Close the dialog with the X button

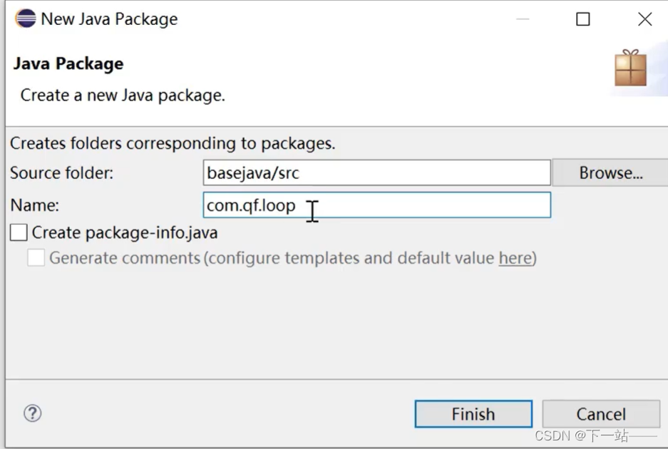point(644,19)
